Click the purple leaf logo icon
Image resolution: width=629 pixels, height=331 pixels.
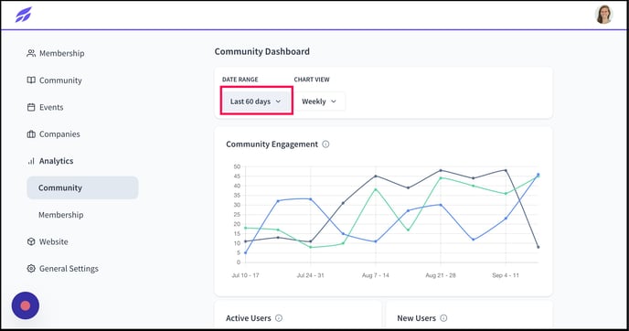[23, 15]
